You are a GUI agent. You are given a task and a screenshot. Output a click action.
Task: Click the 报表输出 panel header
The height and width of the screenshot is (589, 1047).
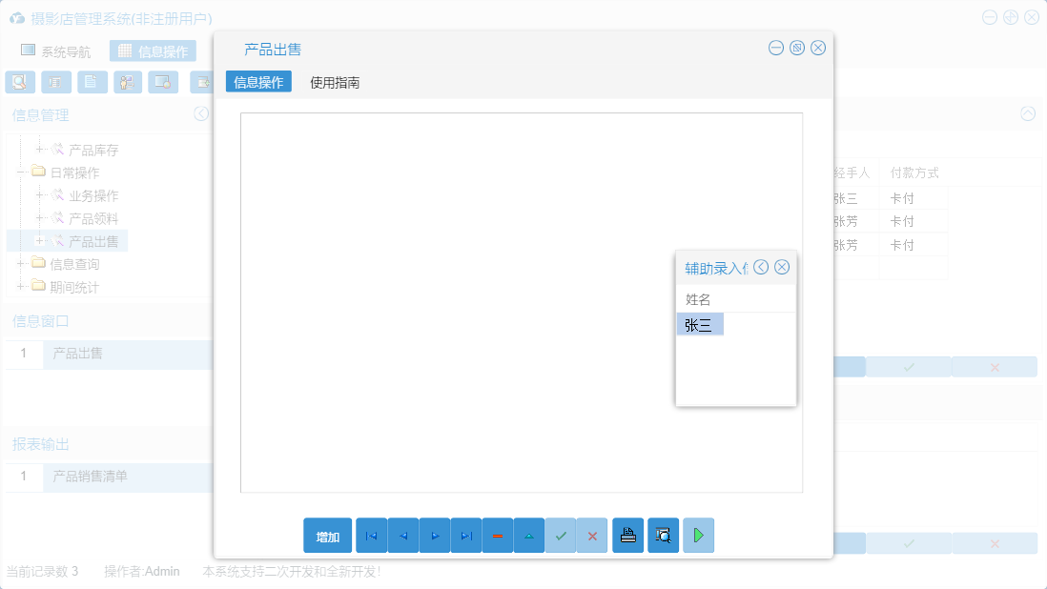pos(41,444)
